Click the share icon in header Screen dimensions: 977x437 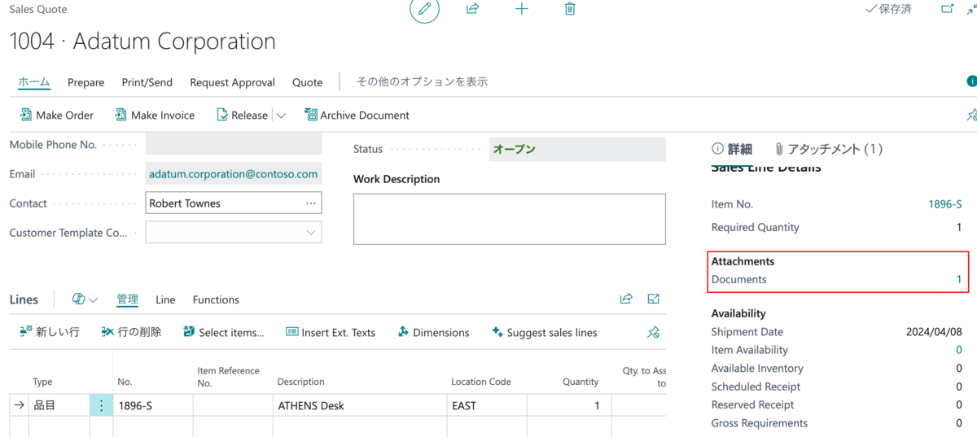[472, 9]
